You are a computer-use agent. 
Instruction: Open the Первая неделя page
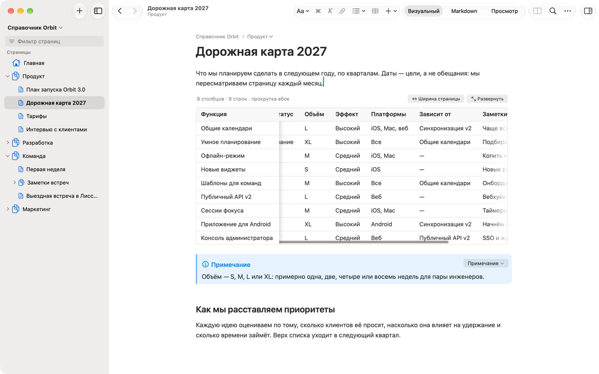point(54,170)
